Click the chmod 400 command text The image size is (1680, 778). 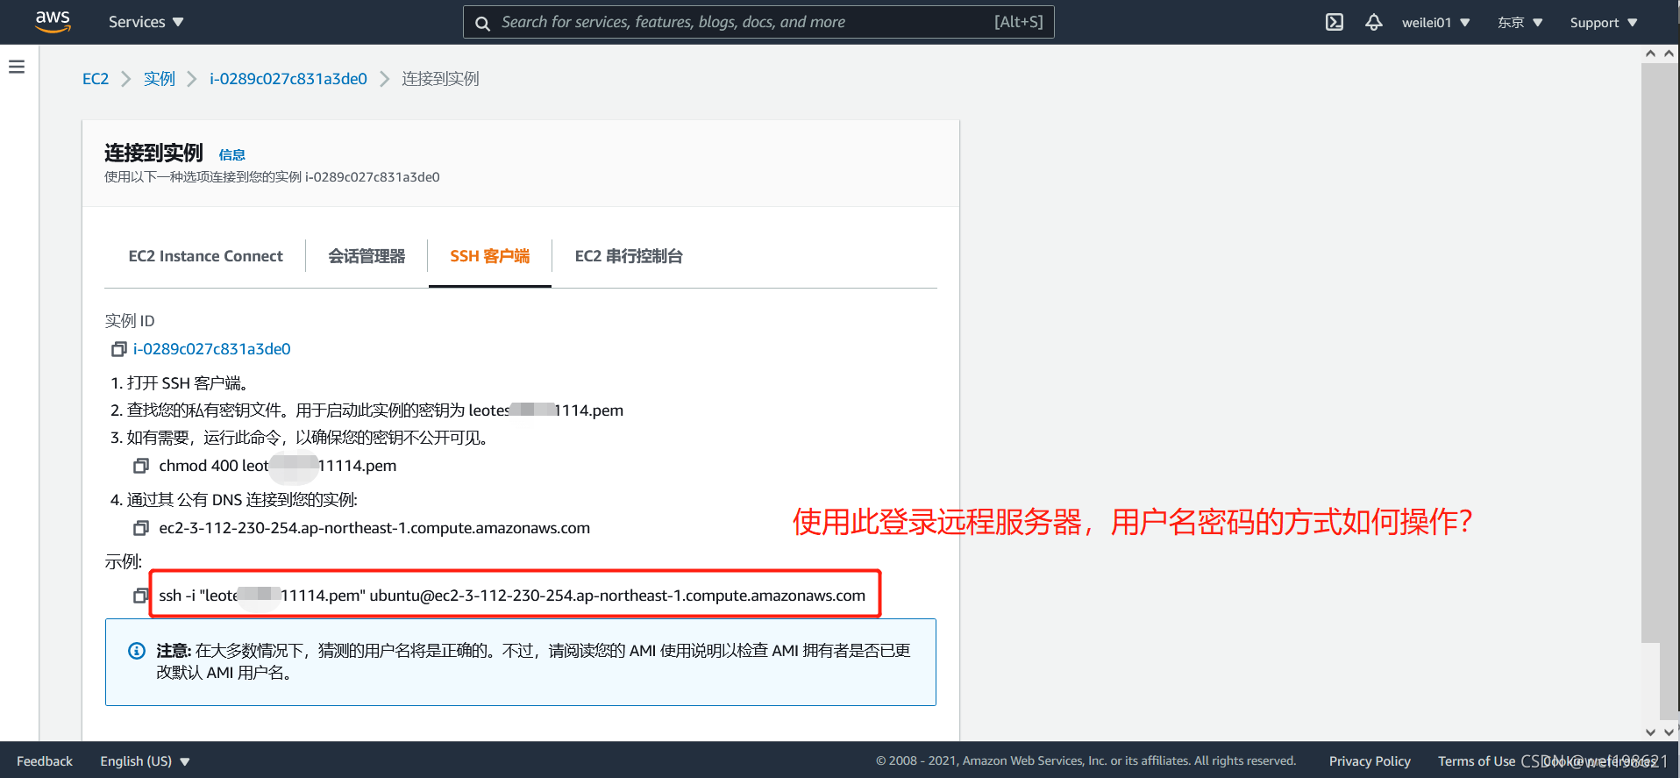pos(278,466)
